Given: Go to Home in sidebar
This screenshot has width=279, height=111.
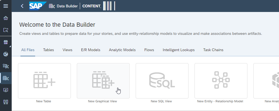Looking at the screenshot, I should (6, 18).
